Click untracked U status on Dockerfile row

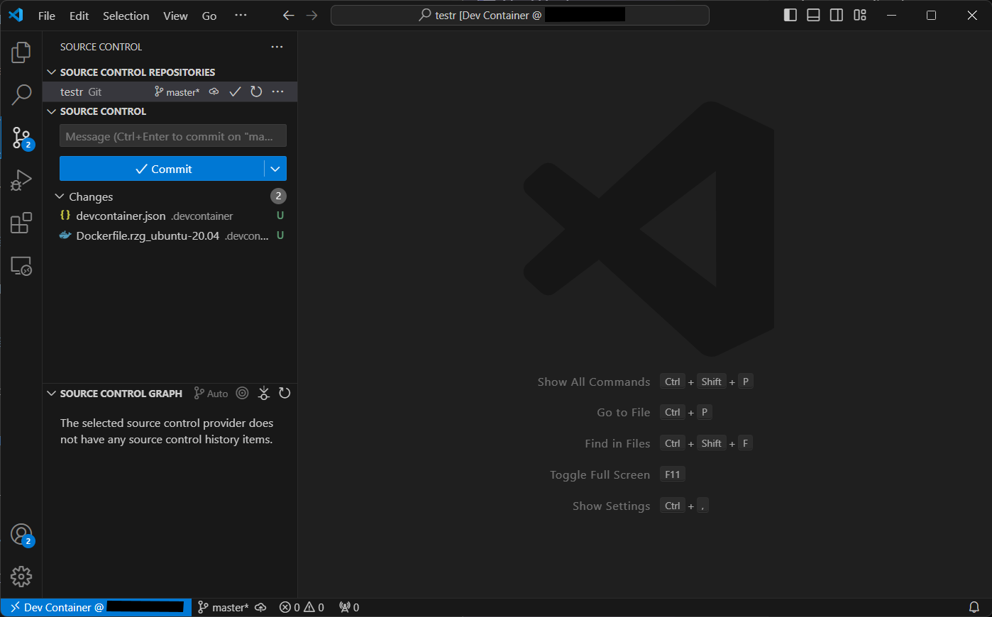280,235
